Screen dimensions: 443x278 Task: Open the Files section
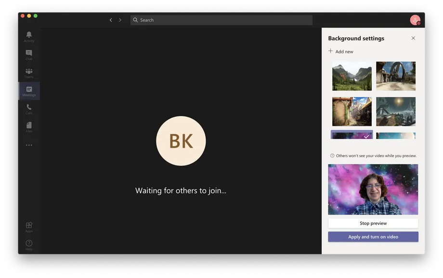click(x=29, y=126)
